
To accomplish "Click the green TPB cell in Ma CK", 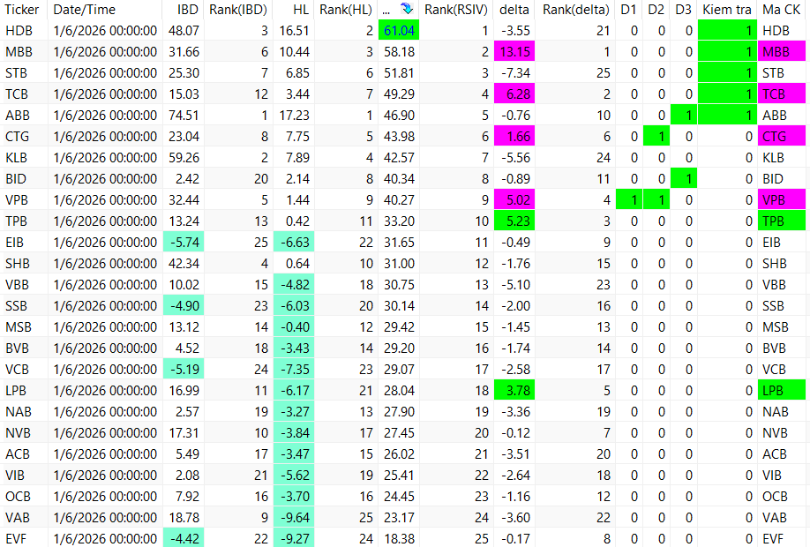I will point(782,221).
